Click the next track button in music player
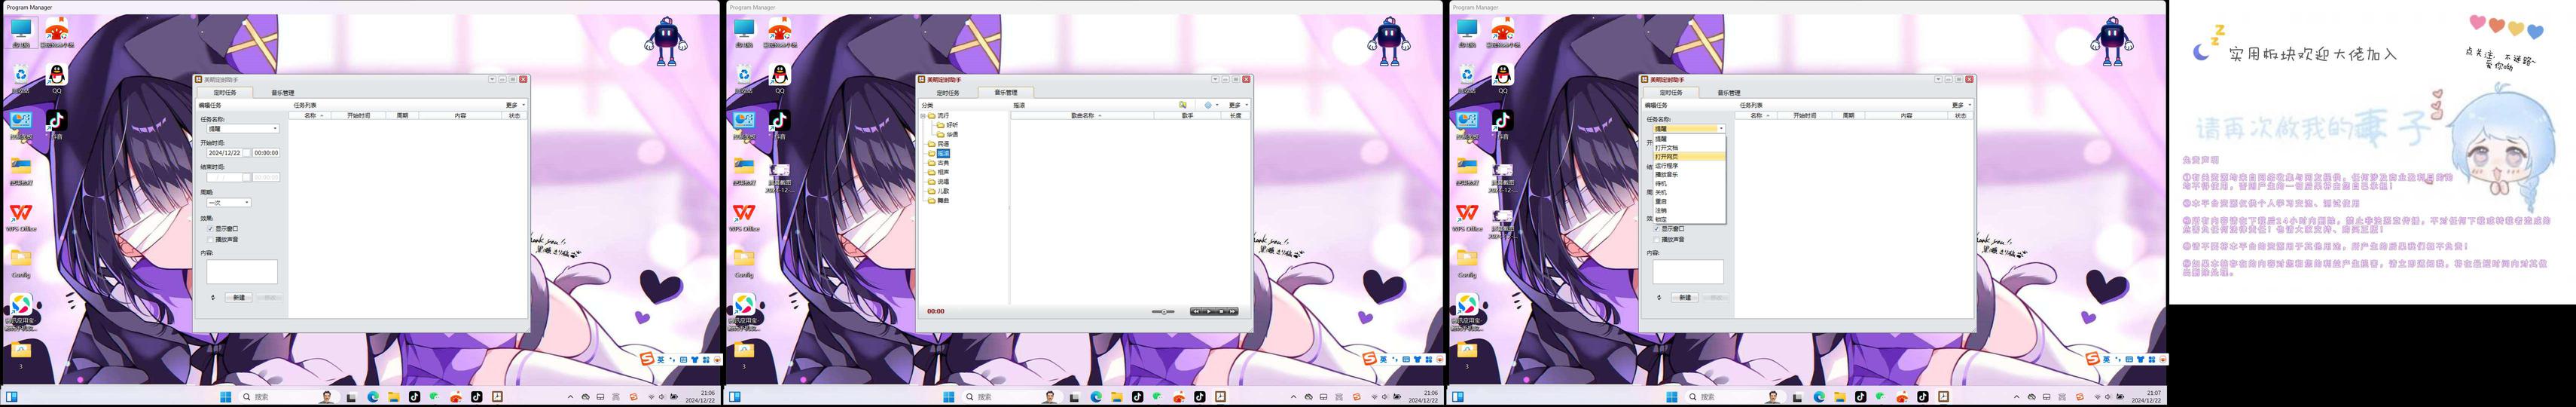 [1232, 311]
